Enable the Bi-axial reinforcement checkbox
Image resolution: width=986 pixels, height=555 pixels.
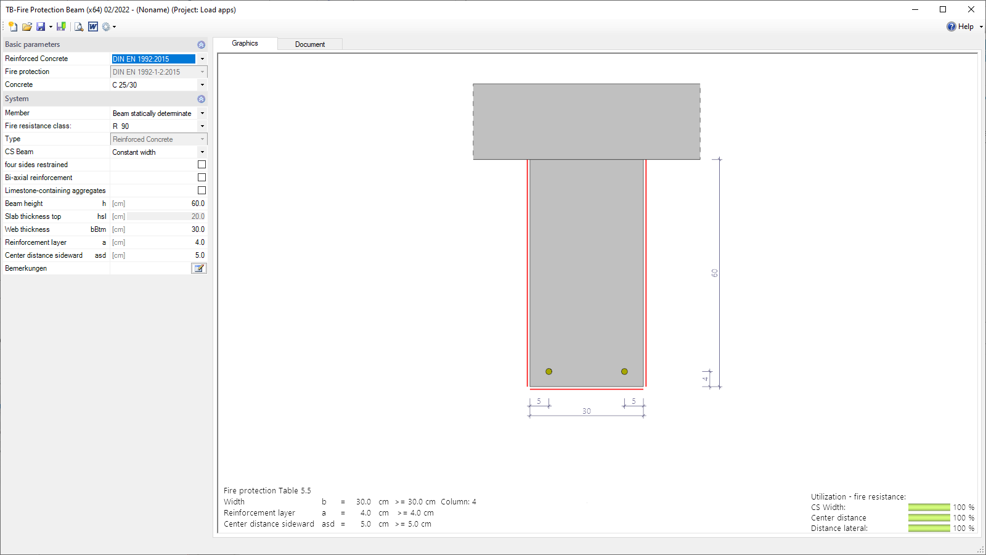(x=202, y=178)
